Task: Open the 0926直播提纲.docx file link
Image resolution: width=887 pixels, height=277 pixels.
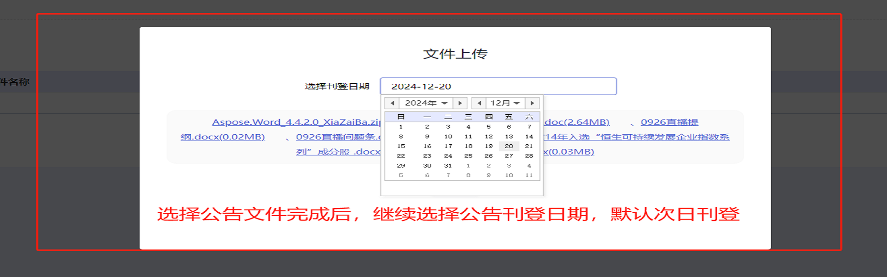Action: (669, 122)
